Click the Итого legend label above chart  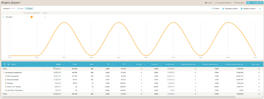click(x=45, y=13)
